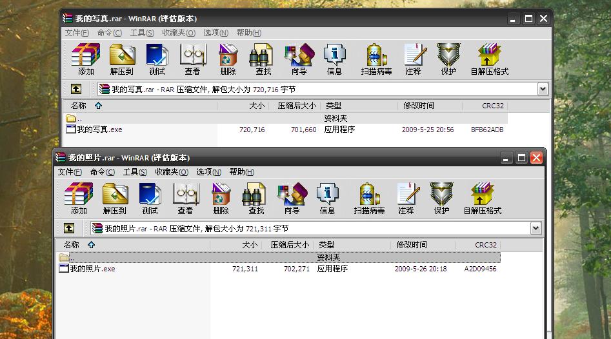
Task: Open 工具(S) menu in 我的写真.rar window
Action: tap(142, 33)
